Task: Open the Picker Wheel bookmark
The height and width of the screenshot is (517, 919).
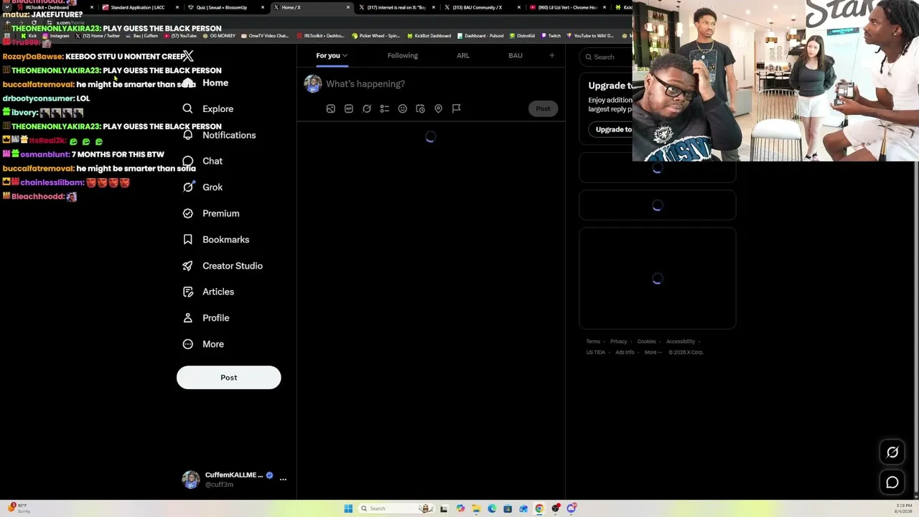Action: click(x=376, y=36)
